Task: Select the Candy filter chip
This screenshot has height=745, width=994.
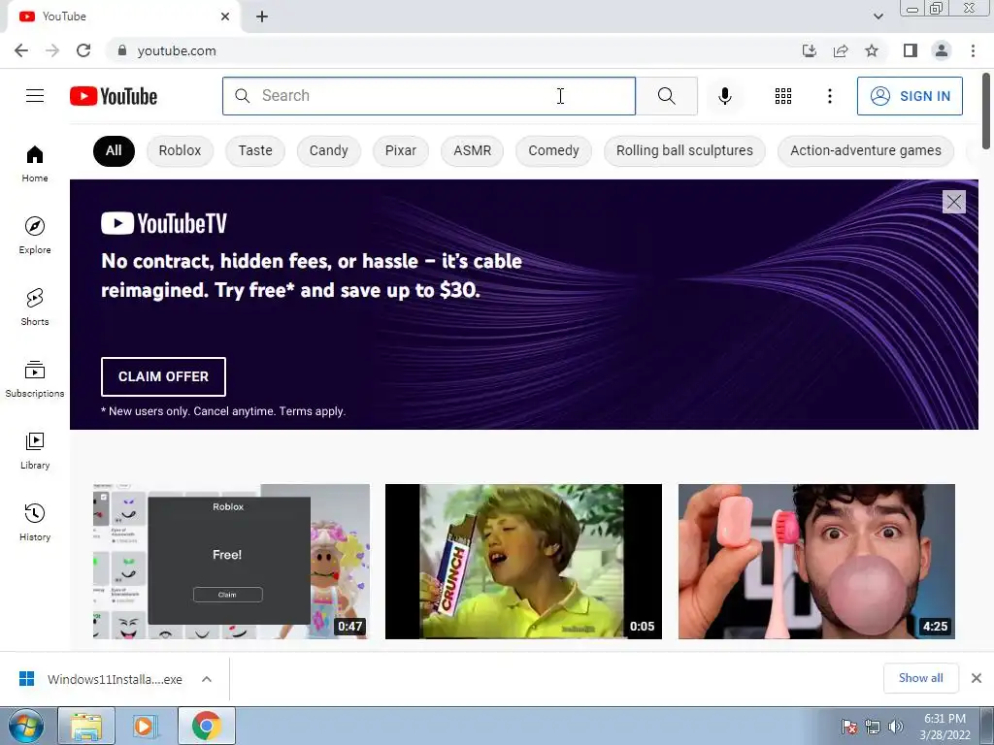Action: pyautogui.click(x=328, y=150)
